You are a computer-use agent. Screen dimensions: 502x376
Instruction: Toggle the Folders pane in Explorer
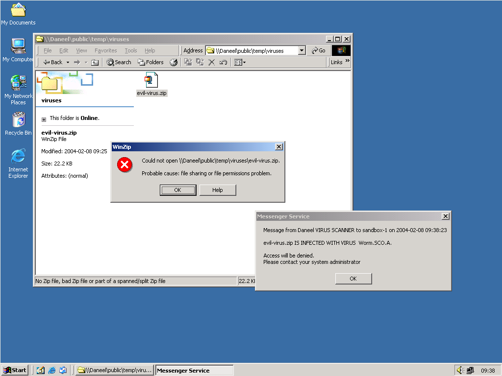(x=151, y=62)
